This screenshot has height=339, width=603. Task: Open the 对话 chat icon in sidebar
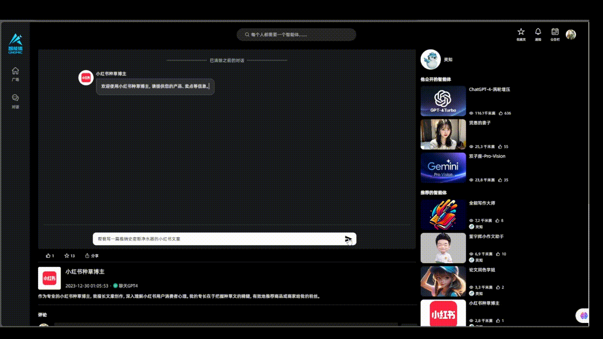pyautogui.click(x=16, y=98)
